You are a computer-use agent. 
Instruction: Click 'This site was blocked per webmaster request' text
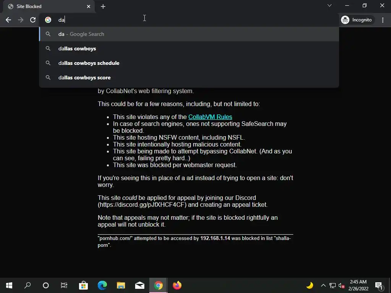[x=175, y=165]
